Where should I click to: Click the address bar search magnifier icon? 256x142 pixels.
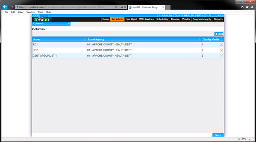[x=115, y=7]
